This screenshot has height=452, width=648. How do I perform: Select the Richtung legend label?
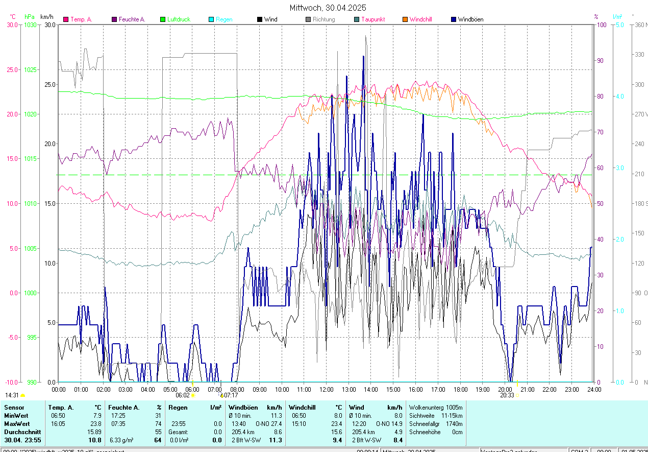(x=324, y=19)
